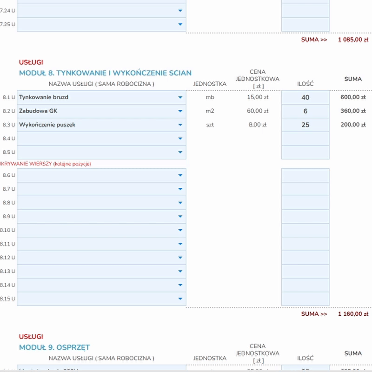Open dropdown for Tynkowanie bruzd service
This screenshot has width=372, height=372.
(180, 98)
